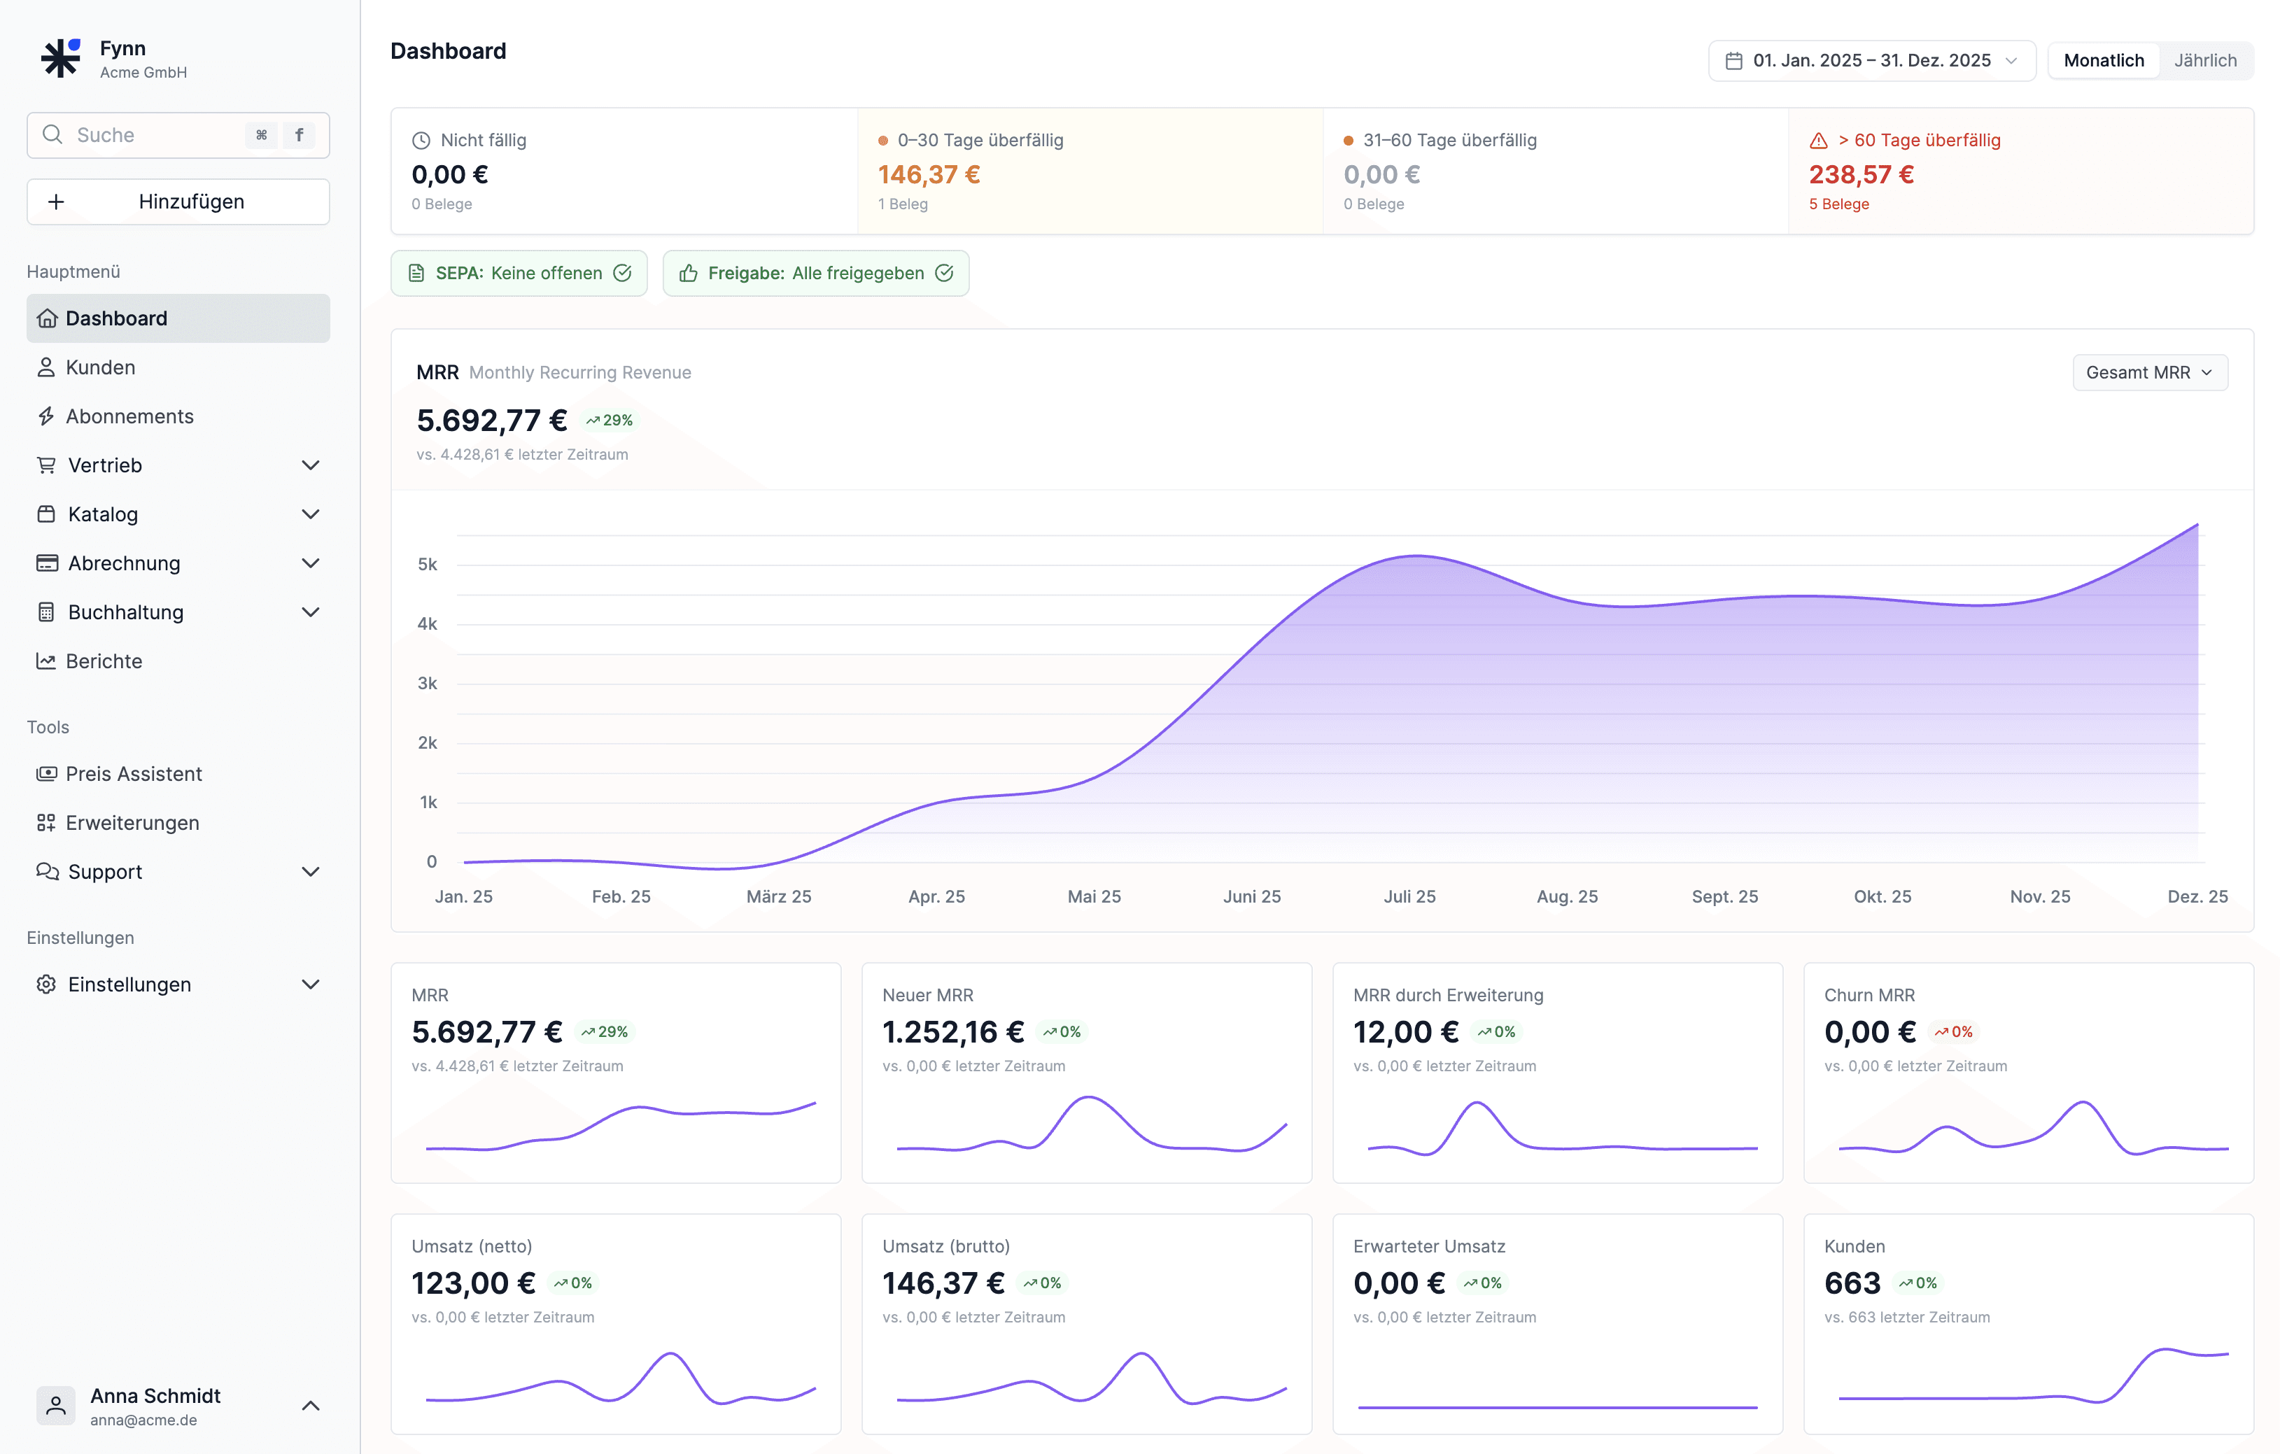The width and height of the screenshot is (2280, 1454).
Task: Click the Hinzufügen button
Action: click(178, 202)
